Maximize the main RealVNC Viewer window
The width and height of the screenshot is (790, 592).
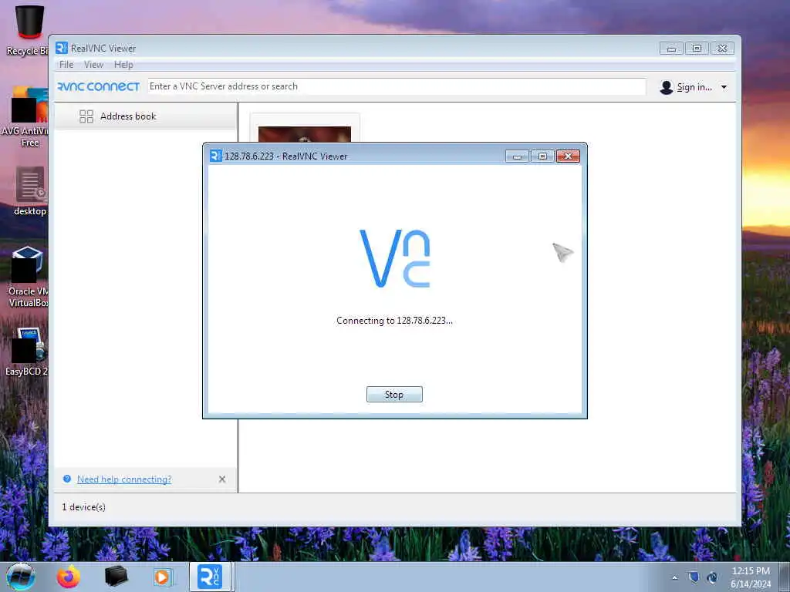(x=697, y=49)
